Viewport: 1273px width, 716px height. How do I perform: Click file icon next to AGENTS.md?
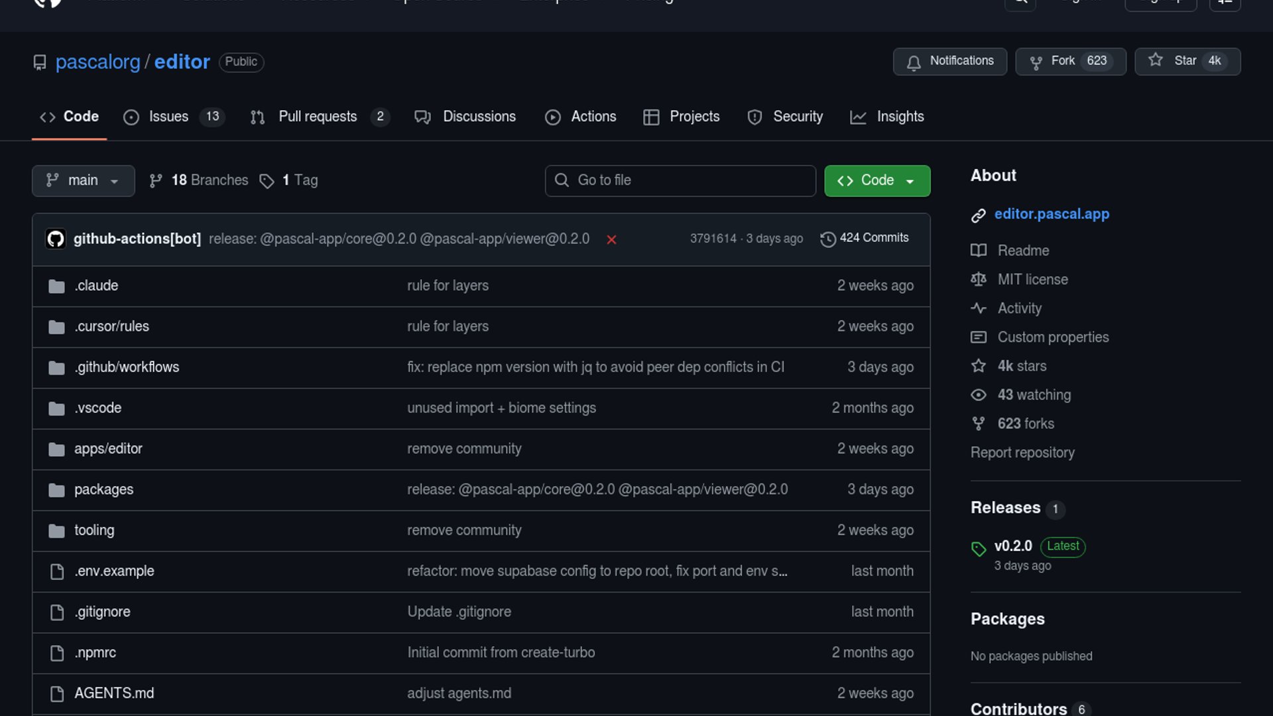click(57, 694)
